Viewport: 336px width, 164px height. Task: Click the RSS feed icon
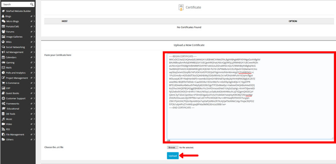(3, 129)
